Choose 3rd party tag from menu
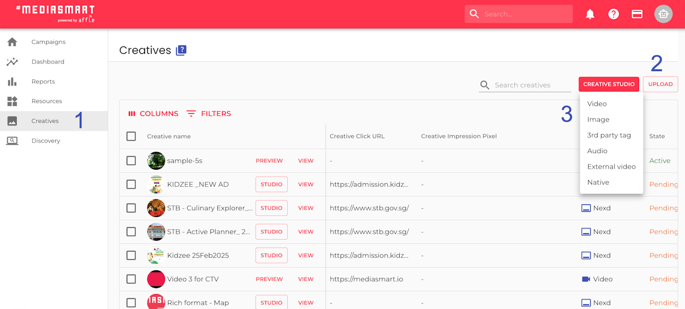685x309 pixels. pos(609,135)
